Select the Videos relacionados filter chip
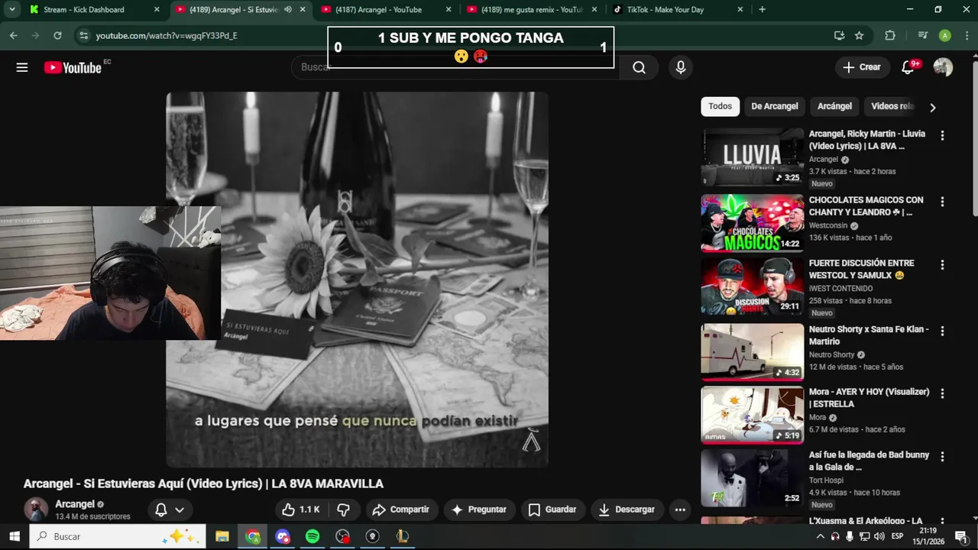 892,106
